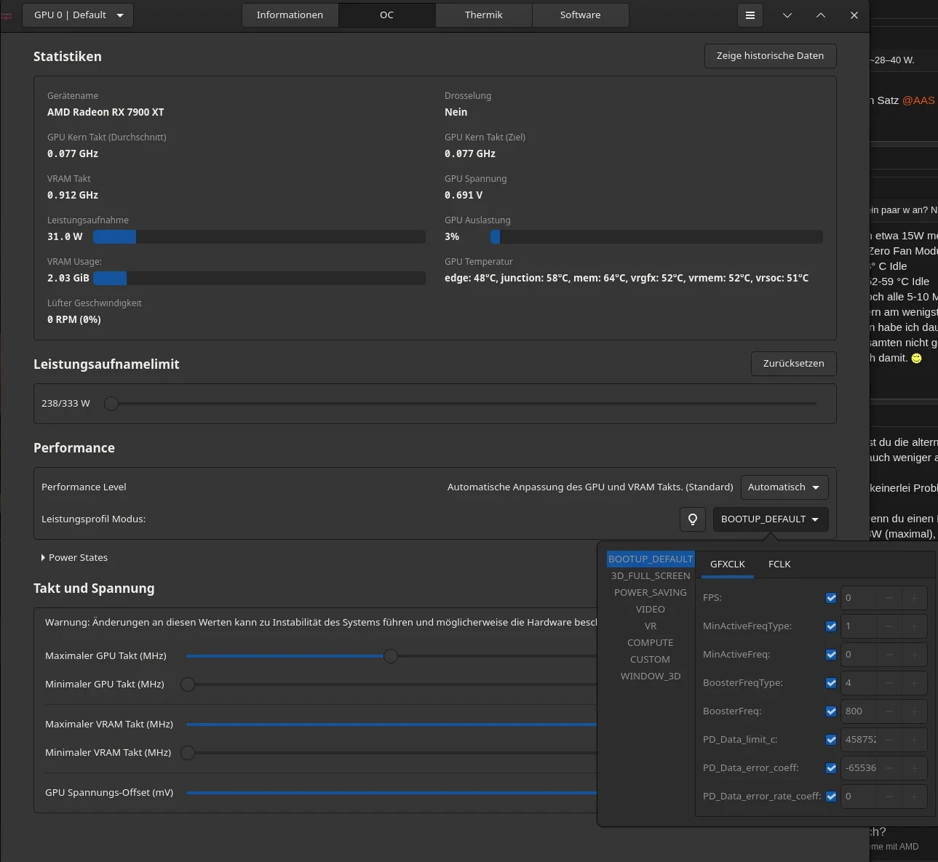Viewport: 938px width, 862px height.
Task: Click the lightbulb icon next to Leistungsprofil Modus
Action: (x=693, y=519)
